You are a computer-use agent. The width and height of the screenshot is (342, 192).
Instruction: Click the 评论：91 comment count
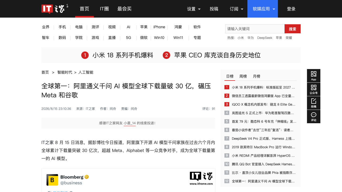click(x=209, y=109)
